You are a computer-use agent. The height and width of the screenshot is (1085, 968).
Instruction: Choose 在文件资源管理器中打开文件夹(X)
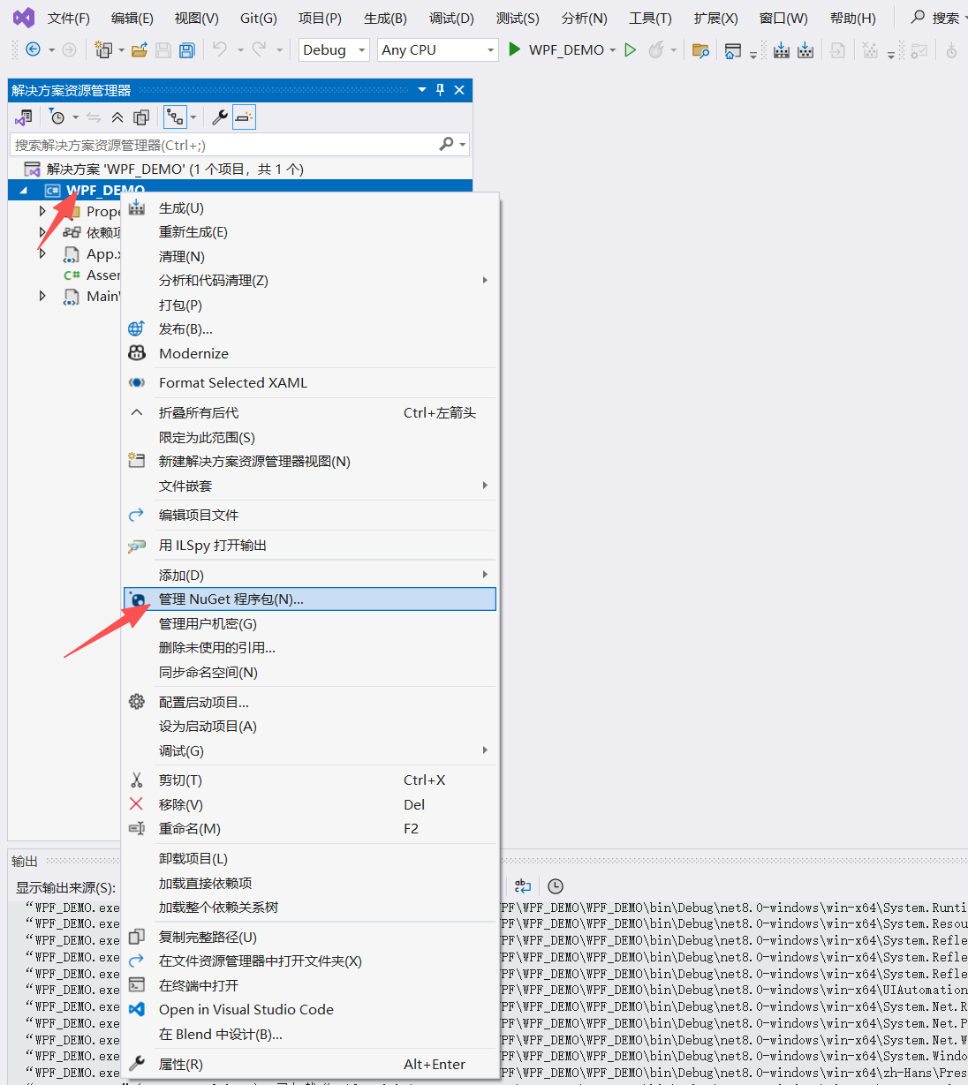[310, 961]
